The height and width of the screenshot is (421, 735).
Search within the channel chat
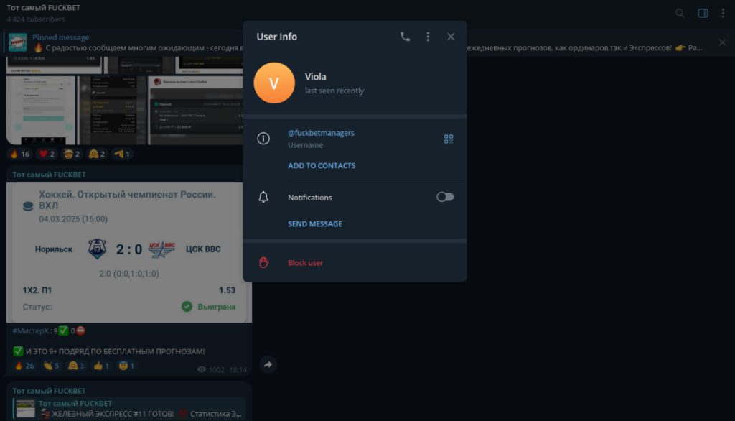coord(680,13)
